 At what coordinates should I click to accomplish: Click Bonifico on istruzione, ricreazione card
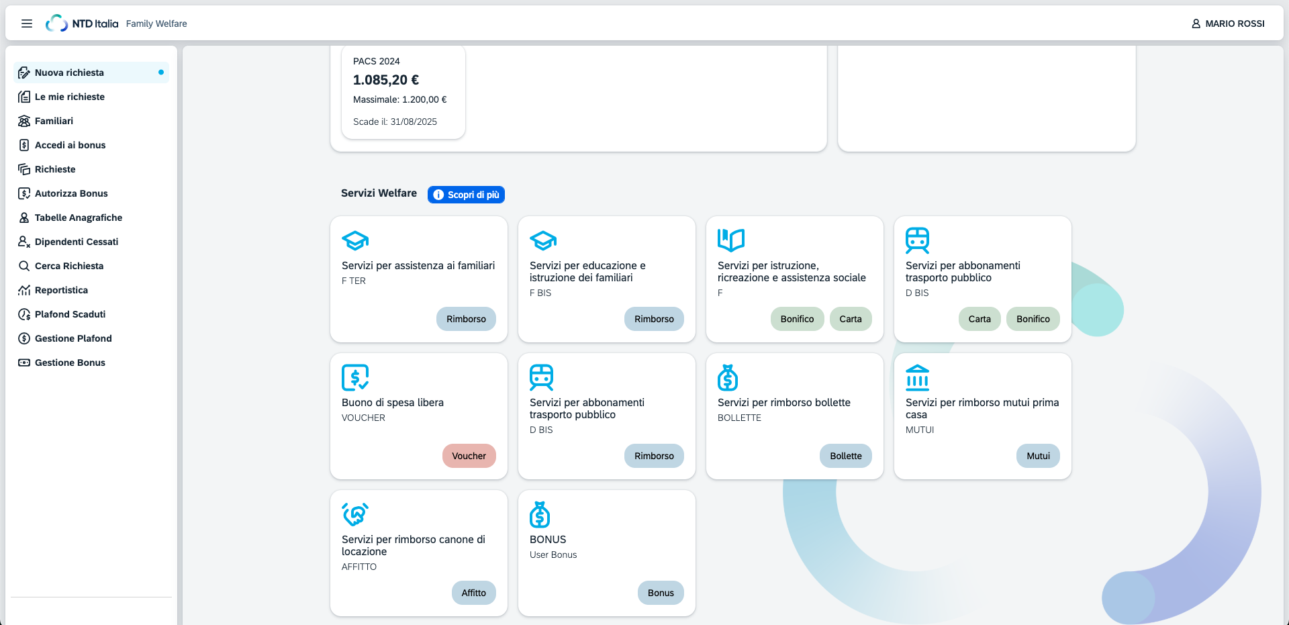pos(797,319)
